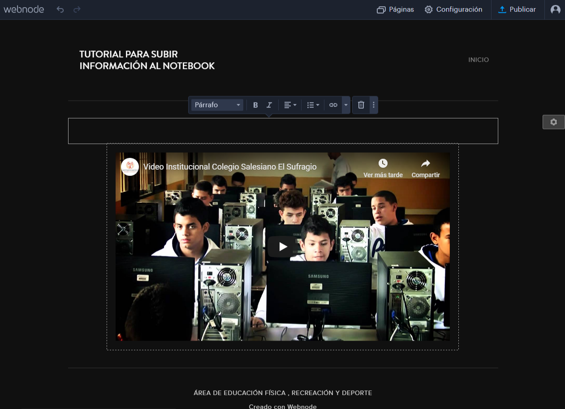Screen dimensions: 565x409
Task: Click the Publicar button
Action: pos(517,9)
